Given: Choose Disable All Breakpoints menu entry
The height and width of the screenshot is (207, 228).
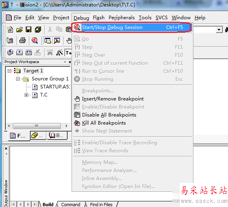Looking at the screenshot, I should pyautogui.click(x=132, y=115).
